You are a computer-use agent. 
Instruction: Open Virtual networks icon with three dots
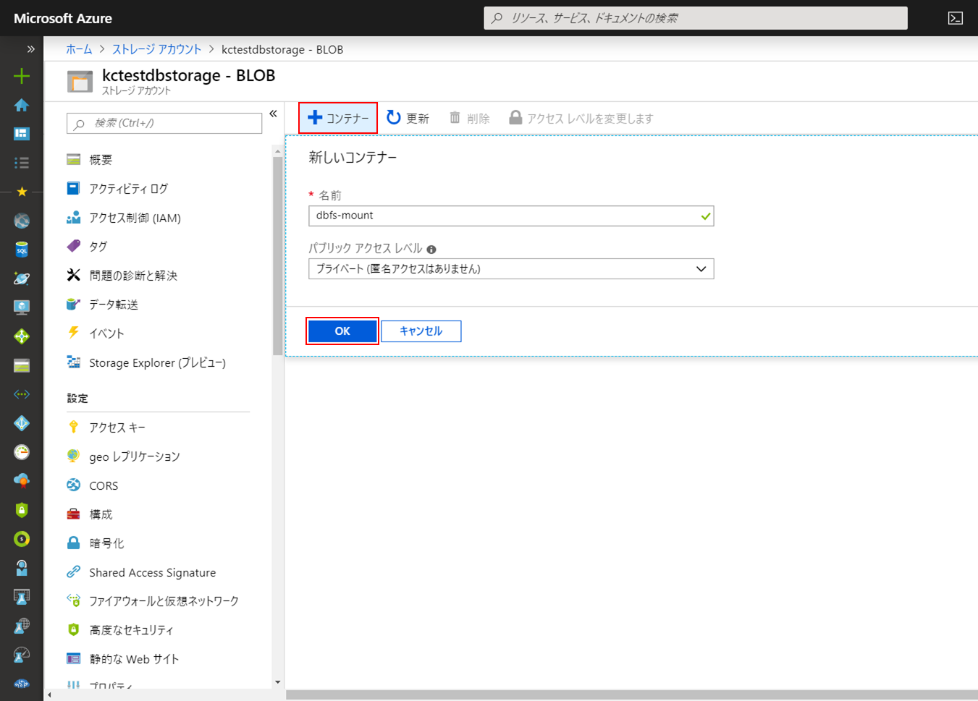tap(22, 394)
